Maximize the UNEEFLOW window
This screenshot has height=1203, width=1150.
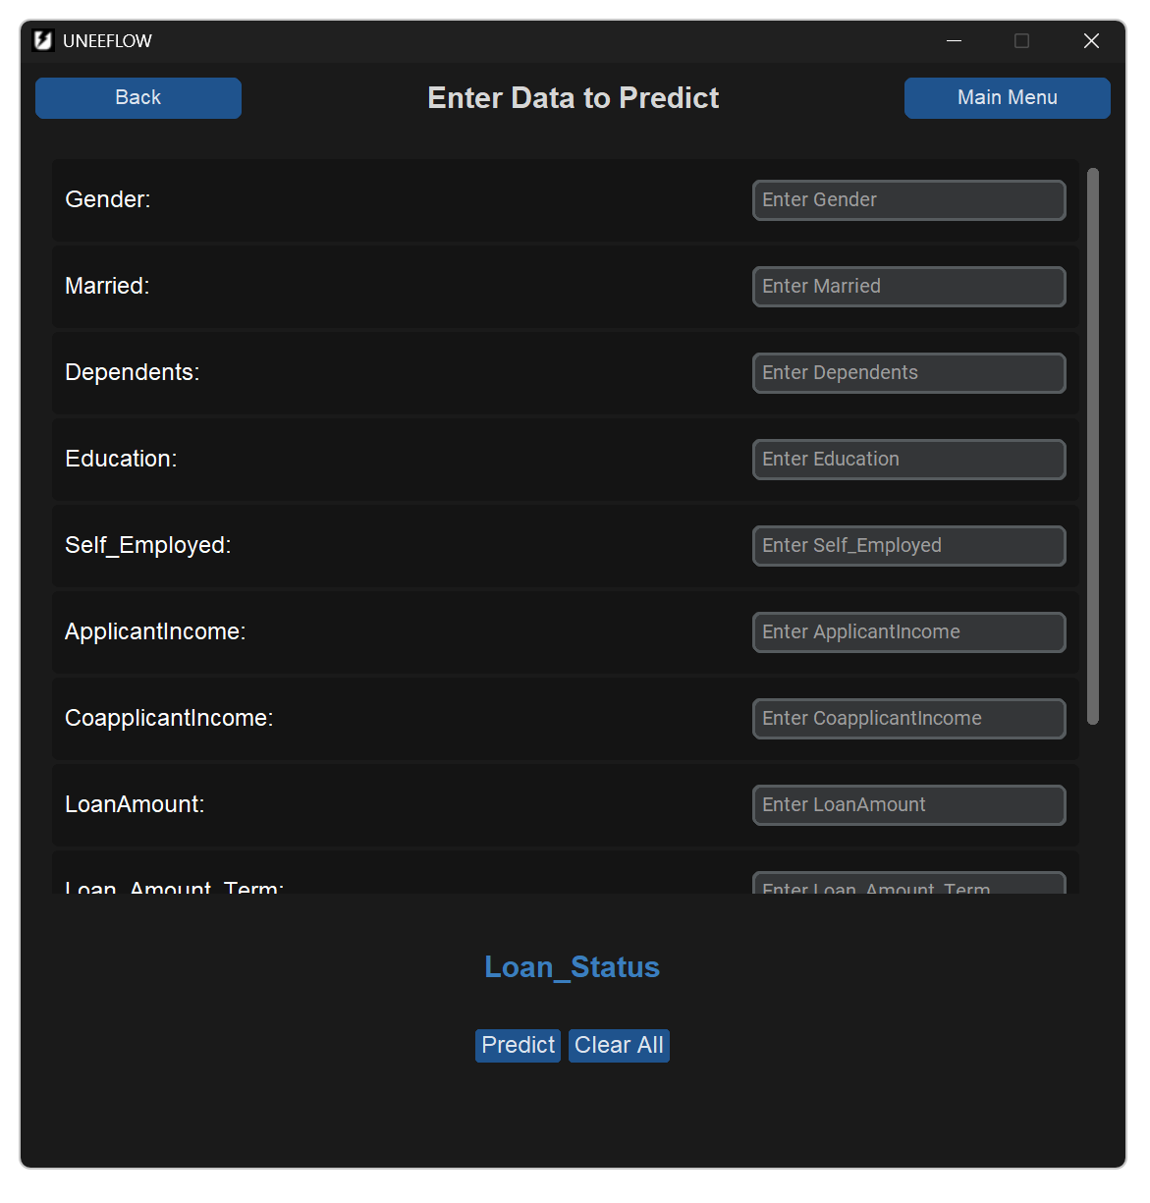[x=1021, y=40]
